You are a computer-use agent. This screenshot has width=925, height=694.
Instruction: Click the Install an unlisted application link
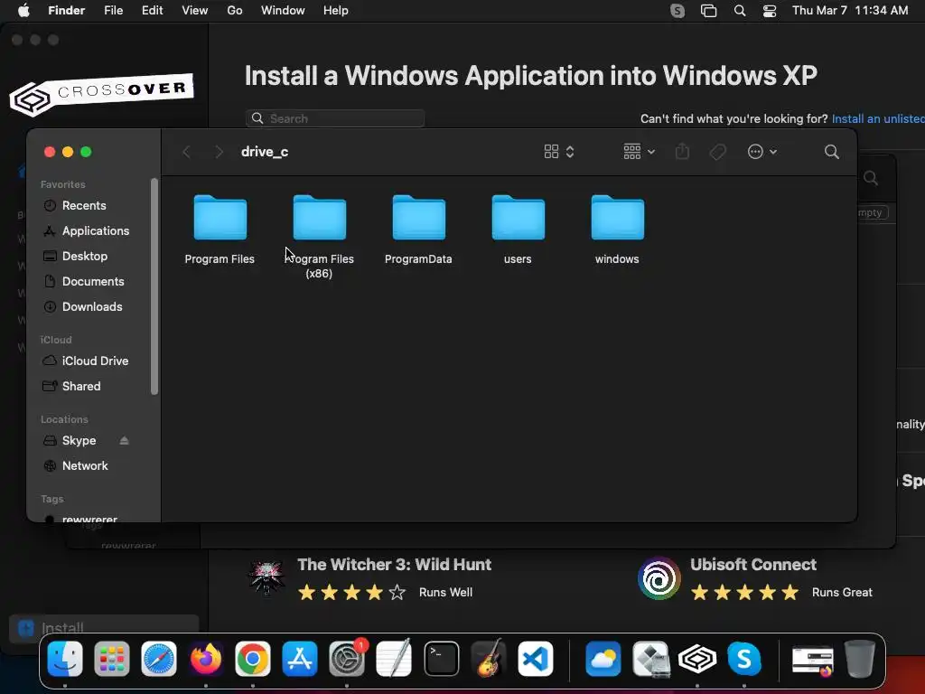pos(878,118)
